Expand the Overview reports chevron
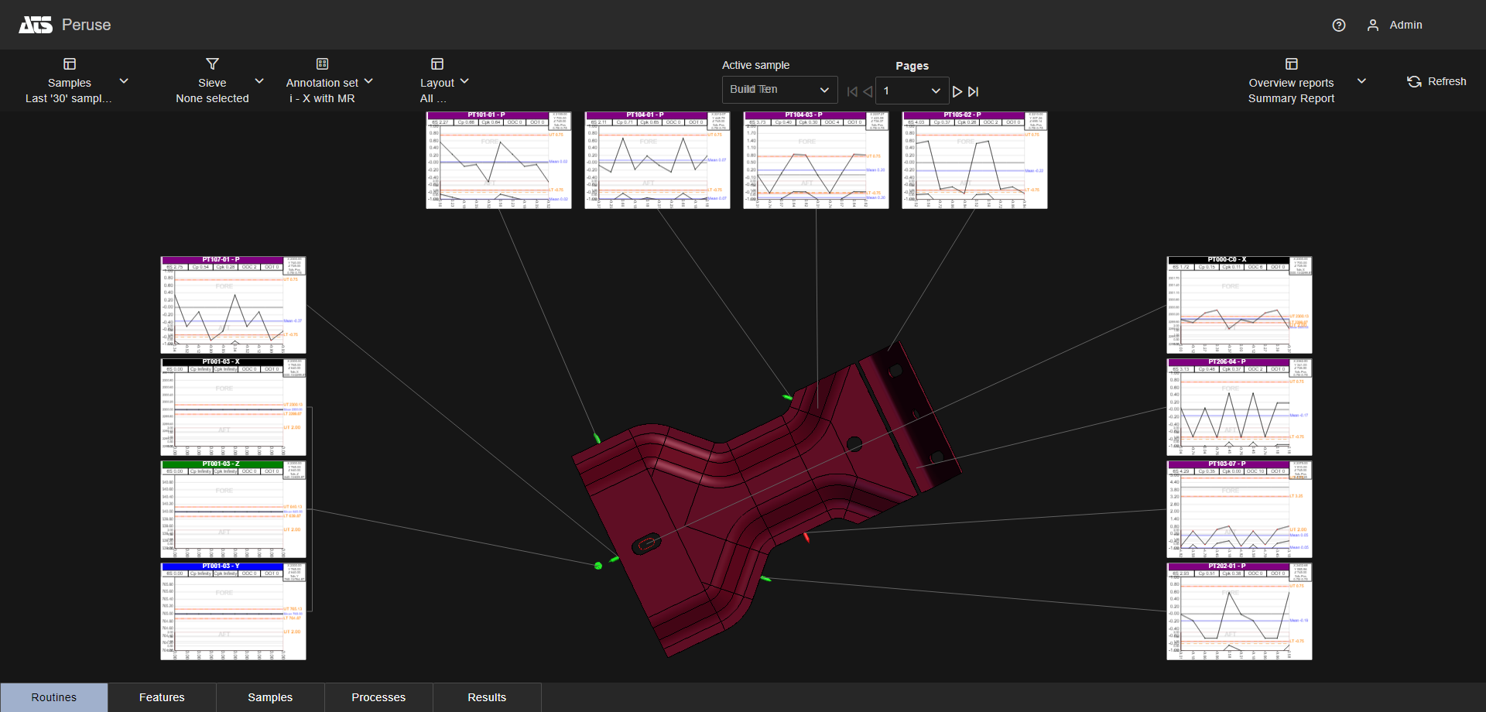 pos(1361,81)
